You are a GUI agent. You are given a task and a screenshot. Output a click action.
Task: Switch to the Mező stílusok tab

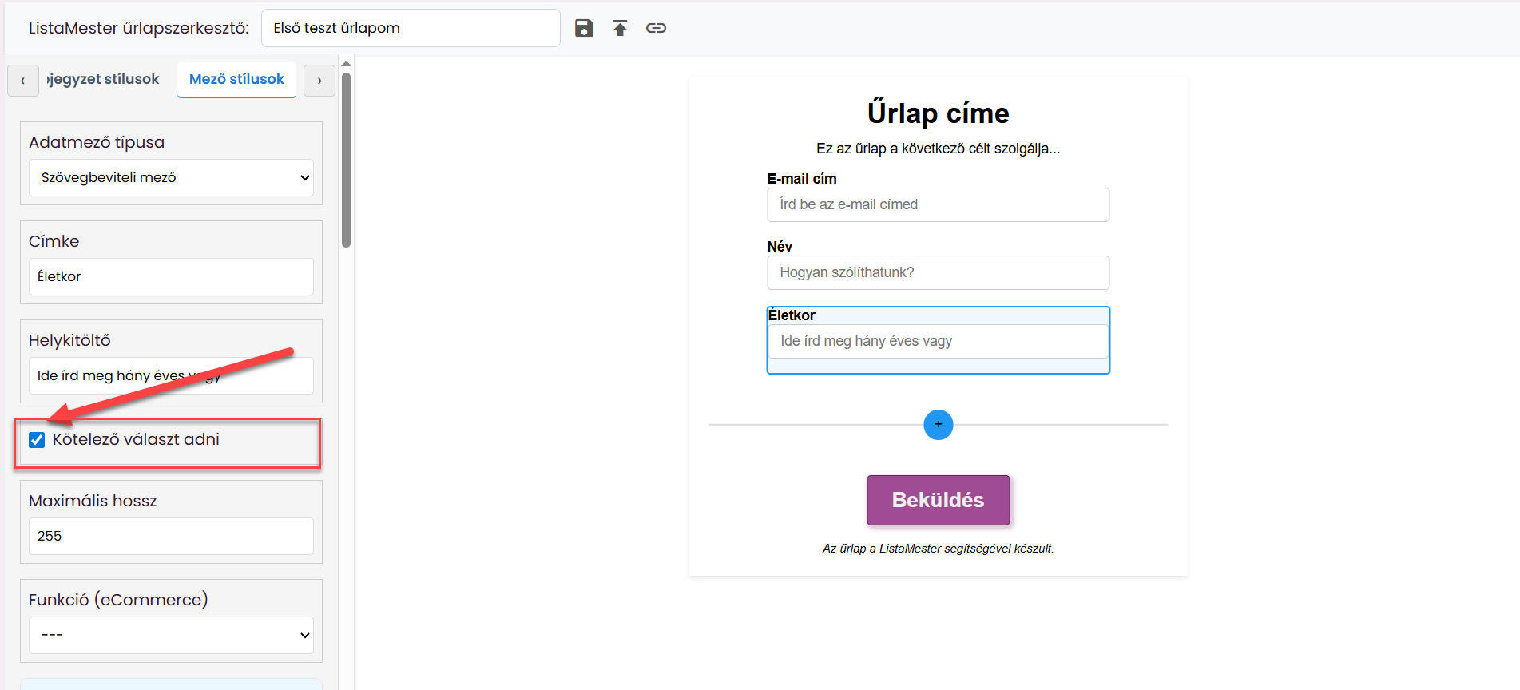(236, 79)
